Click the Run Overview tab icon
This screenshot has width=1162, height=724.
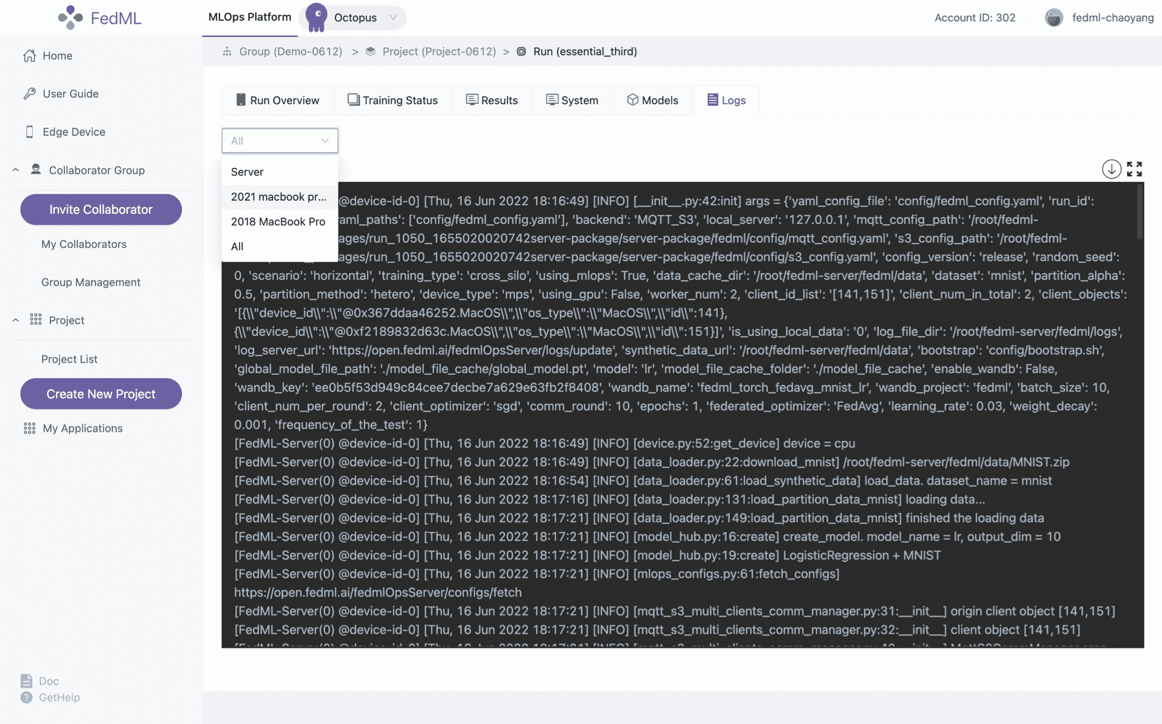(x=241, y=100)
